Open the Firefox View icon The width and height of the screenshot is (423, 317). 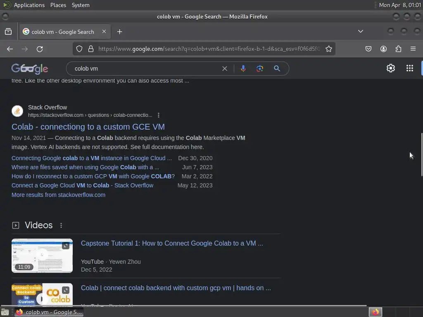pos(8,31)
